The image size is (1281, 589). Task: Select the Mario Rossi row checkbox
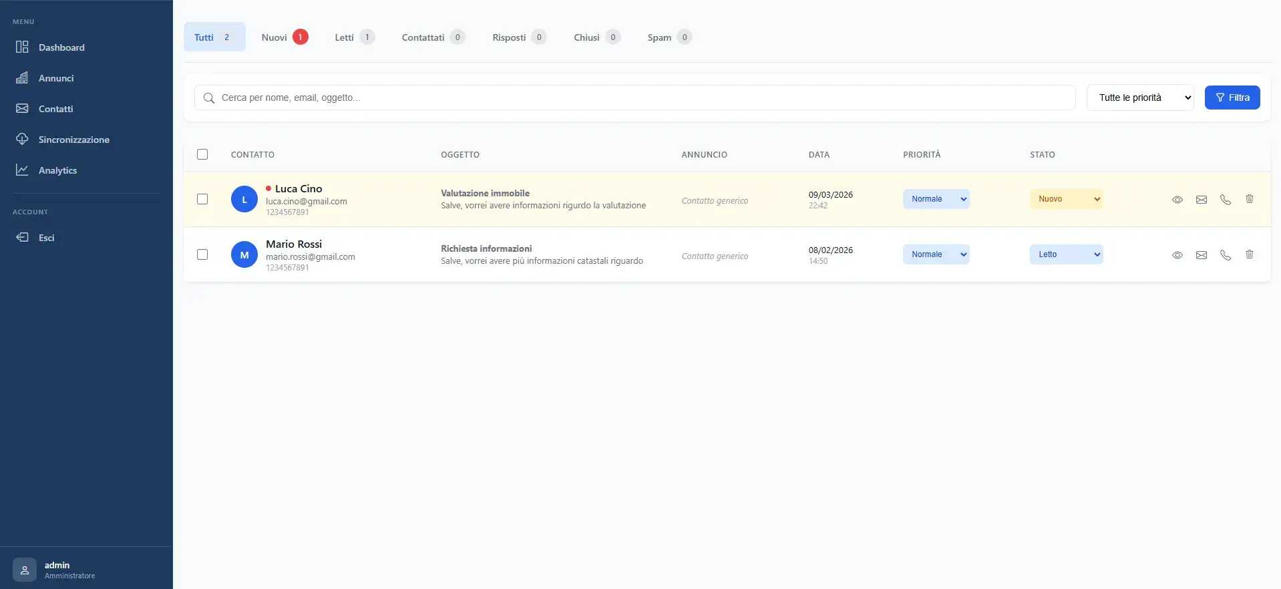202,254
